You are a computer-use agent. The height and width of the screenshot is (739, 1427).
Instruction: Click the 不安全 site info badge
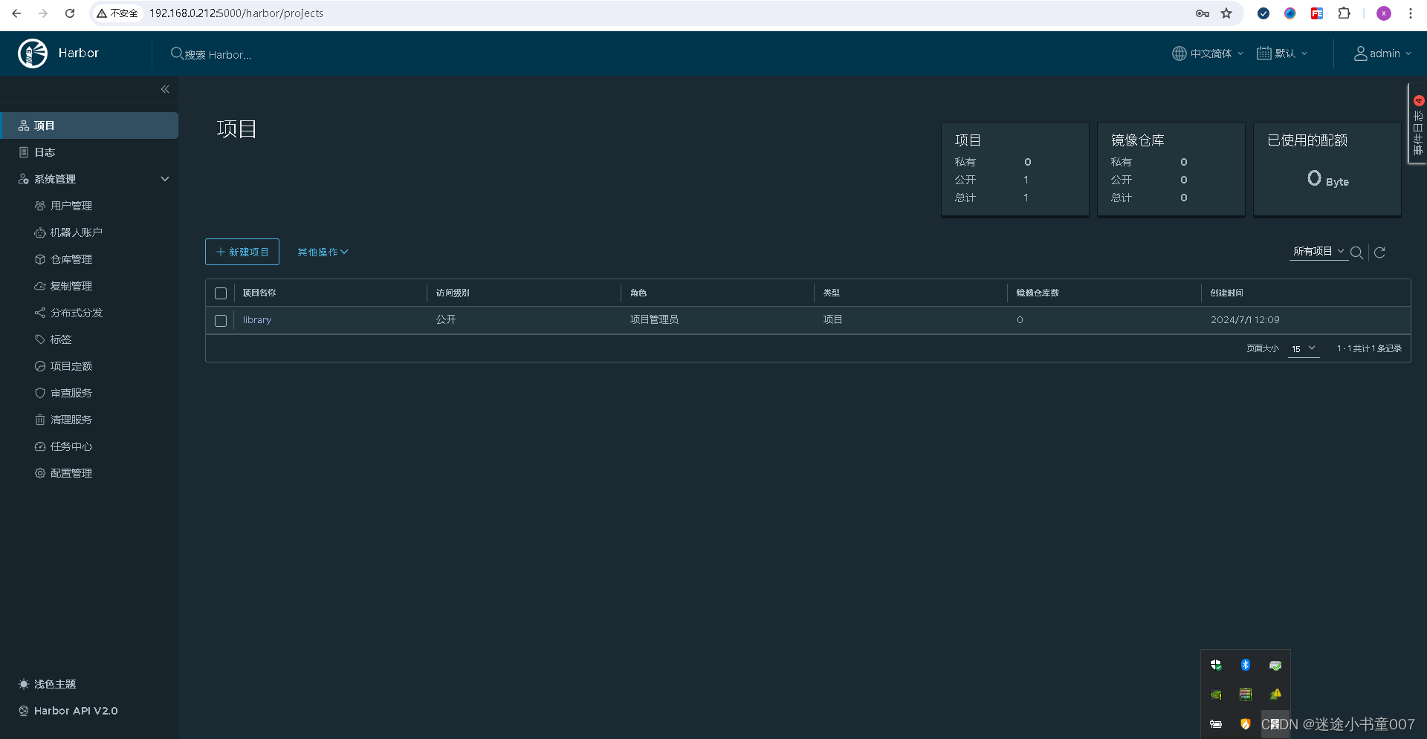click(x=117, y=13)
